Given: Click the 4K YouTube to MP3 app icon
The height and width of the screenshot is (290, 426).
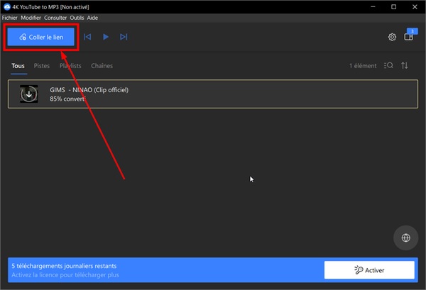Looking at the screenshot, I should 7,7.
